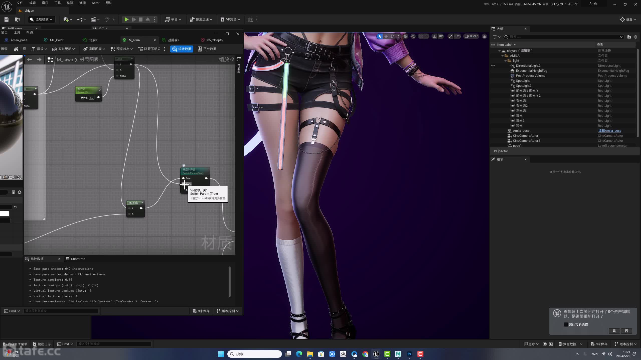Toggle scale snapping in viewport
Screen dimensions: 641x360
coord(451,36)
